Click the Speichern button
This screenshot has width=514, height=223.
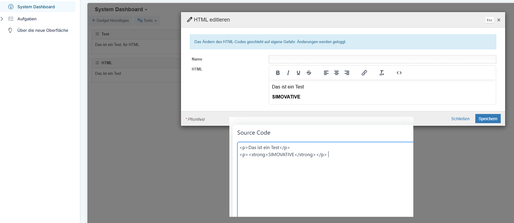pos(488,118)
